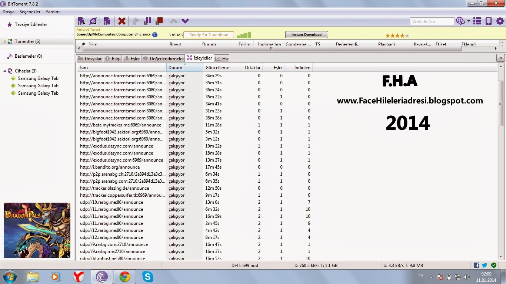Click the Instant Download button
Viewport: 506px width, 284px height.
[x=306, y=34]
